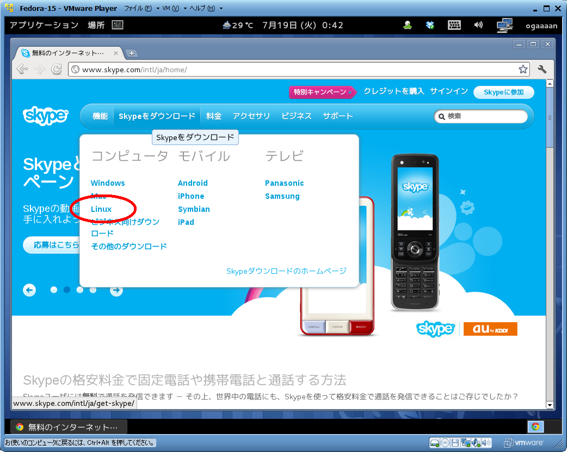Open a new tab with the plus button

(132, 53)
